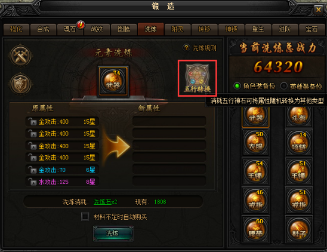The width and height of the screenshot is (327, 252).
Task: Choose the 衣服 equipment slot
Action: [x=255, y=143]
